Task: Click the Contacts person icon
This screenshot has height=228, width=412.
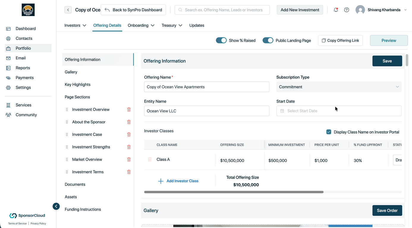Action: click(8, 39)
